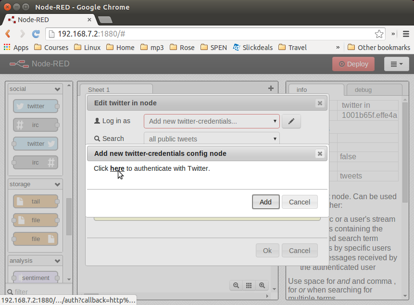
Task: Choose the sentiment node under analysis
Action: click(35, 278)
